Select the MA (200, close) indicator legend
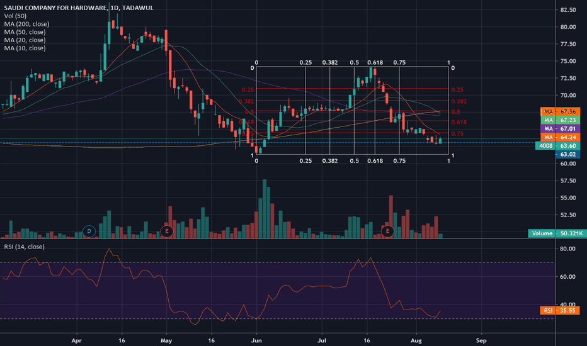This screenshot has height=346, width=587. [26, 24]
